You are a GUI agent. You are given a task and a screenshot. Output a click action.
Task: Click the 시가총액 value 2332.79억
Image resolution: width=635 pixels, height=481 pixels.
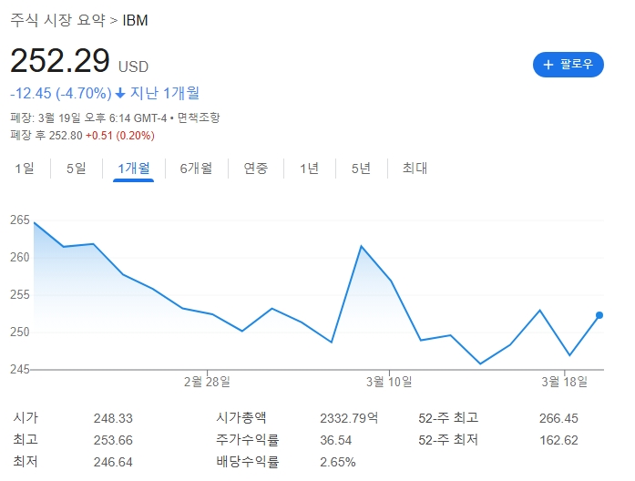349,418
